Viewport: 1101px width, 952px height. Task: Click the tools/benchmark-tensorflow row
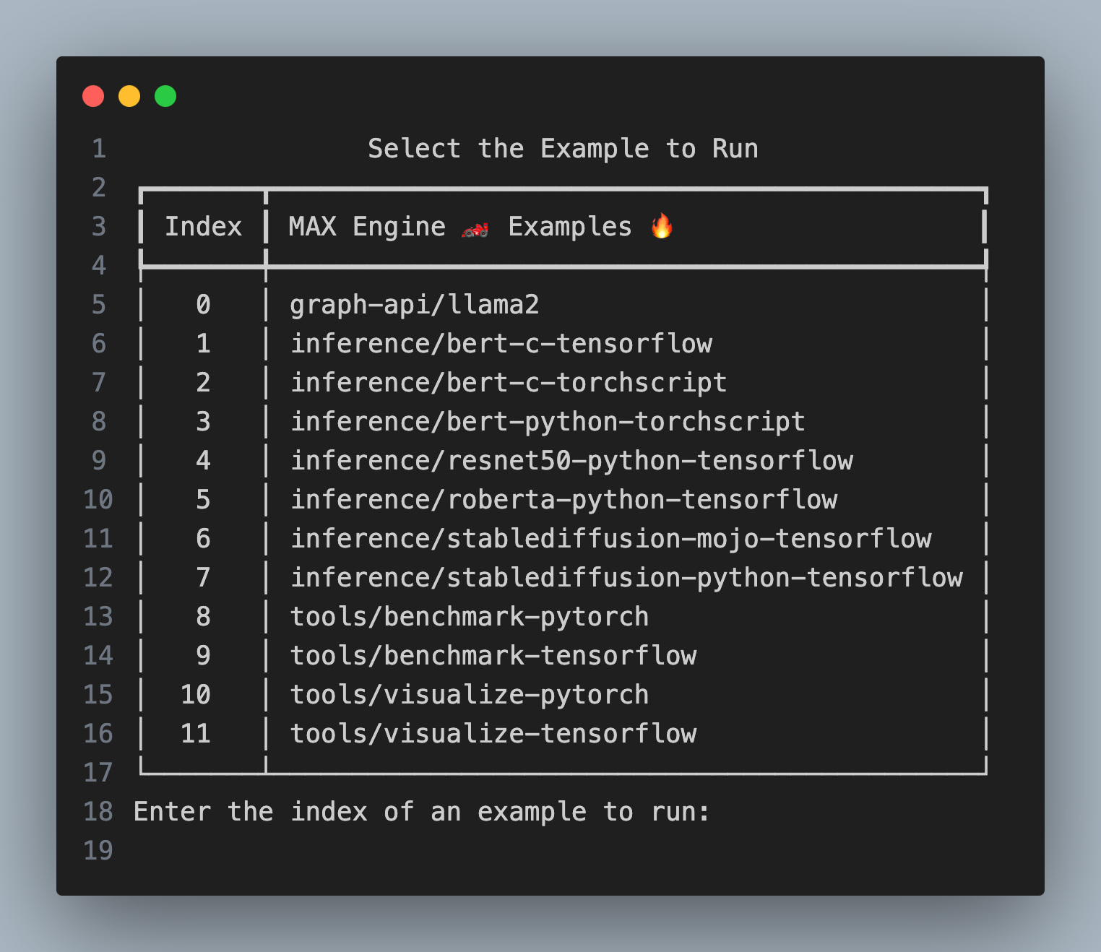coord(493,655)
